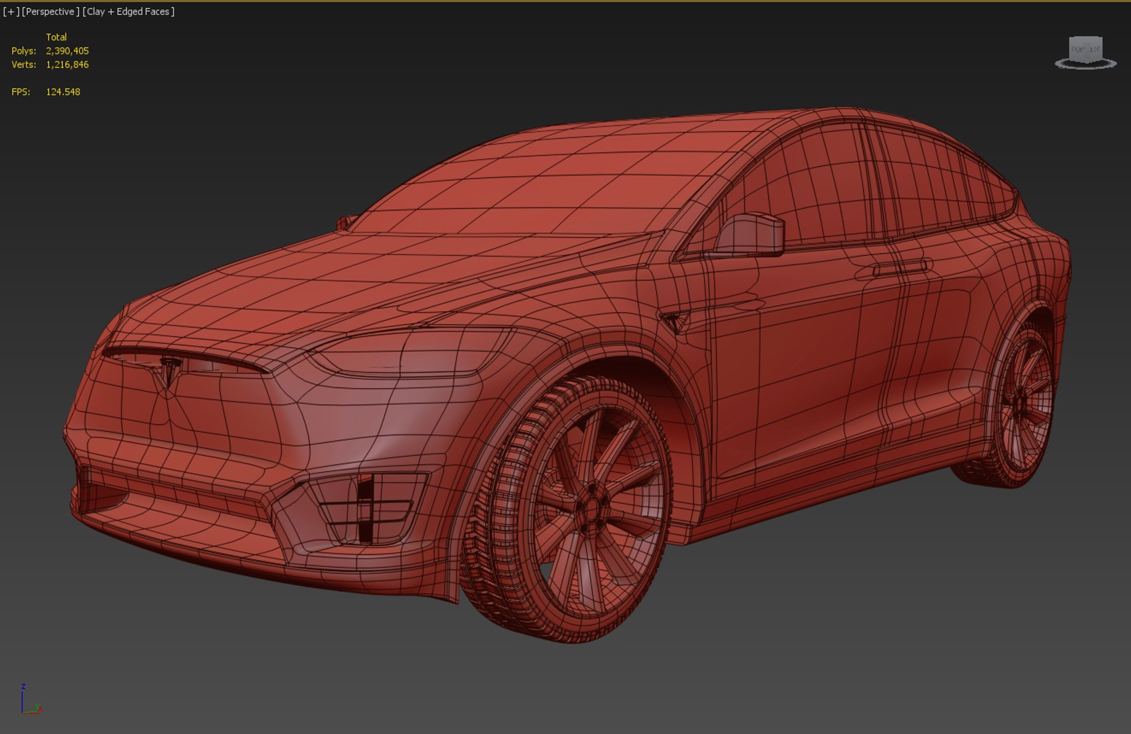Click the ViewCube cube face
Screen dimensions: 1131x734
click(x=1085, y=49)
